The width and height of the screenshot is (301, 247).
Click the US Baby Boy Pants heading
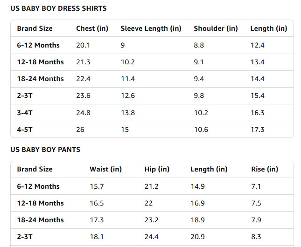(45, 150)
